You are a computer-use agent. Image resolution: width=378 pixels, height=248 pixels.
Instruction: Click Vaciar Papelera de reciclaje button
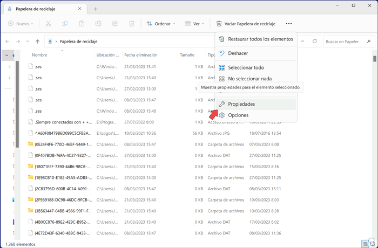[246, 24]
